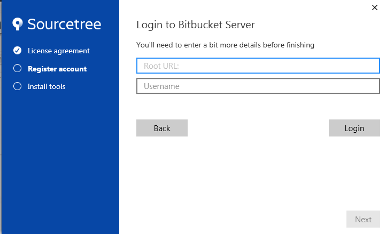The image size is (386, 234).
Task: Open the License agreement step label
Action: (59, 51)
